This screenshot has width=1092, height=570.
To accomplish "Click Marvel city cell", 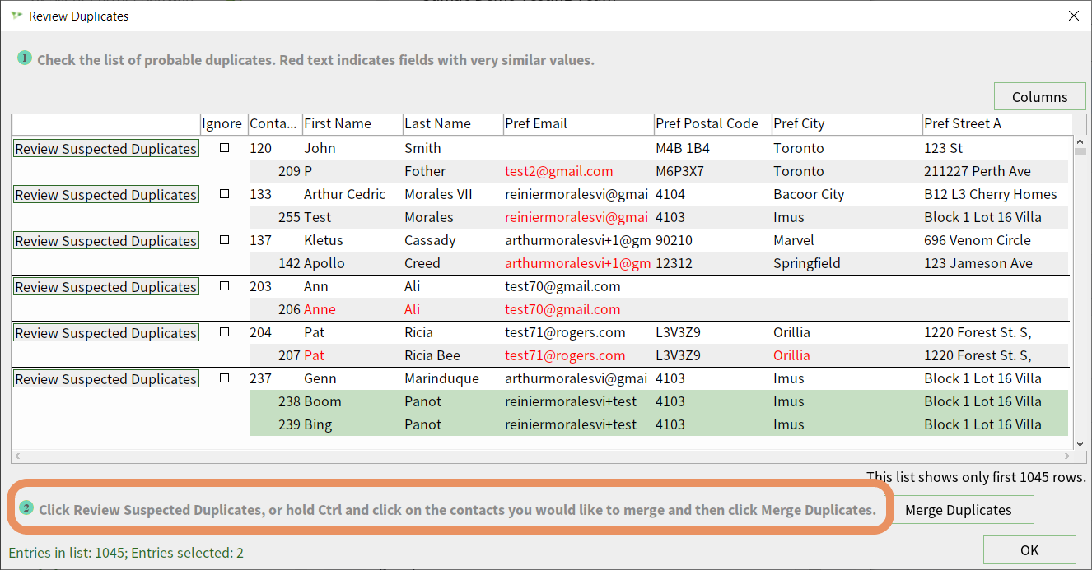I will [x=794, y=240].
